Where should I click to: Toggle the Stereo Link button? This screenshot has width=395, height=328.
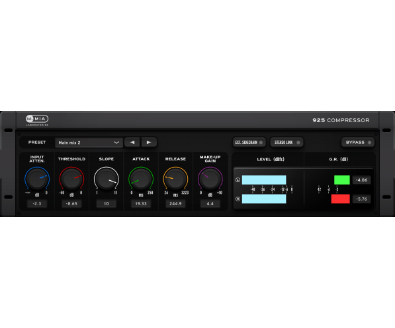[x=286, y=143]
